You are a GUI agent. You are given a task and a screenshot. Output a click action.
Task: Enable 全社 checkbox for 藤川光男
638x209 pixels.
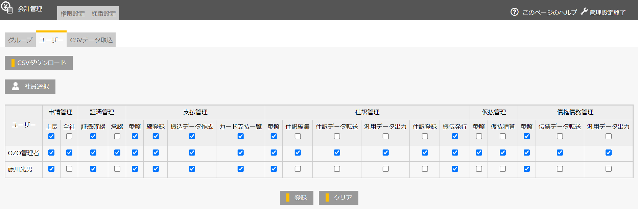69,169
